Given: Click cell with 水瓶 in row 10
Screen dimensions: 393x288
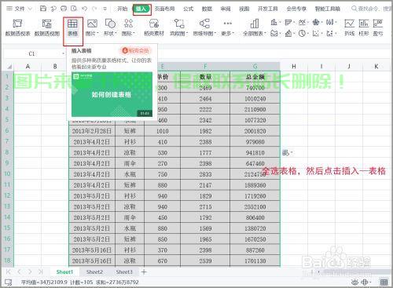Looking at the screenshot, I should point(130,174).
